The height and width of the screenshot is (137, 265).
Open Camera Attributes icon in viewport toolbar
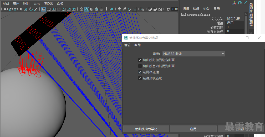pos(16,9)
